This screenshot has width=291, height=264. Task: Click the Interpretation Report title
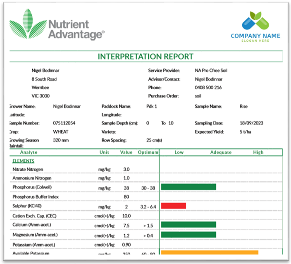click(145, 57)
